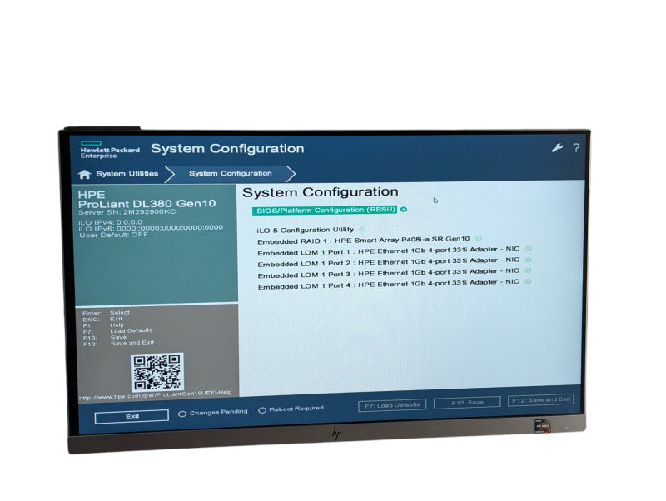Click User Default: OFF text

coord(113,235)
